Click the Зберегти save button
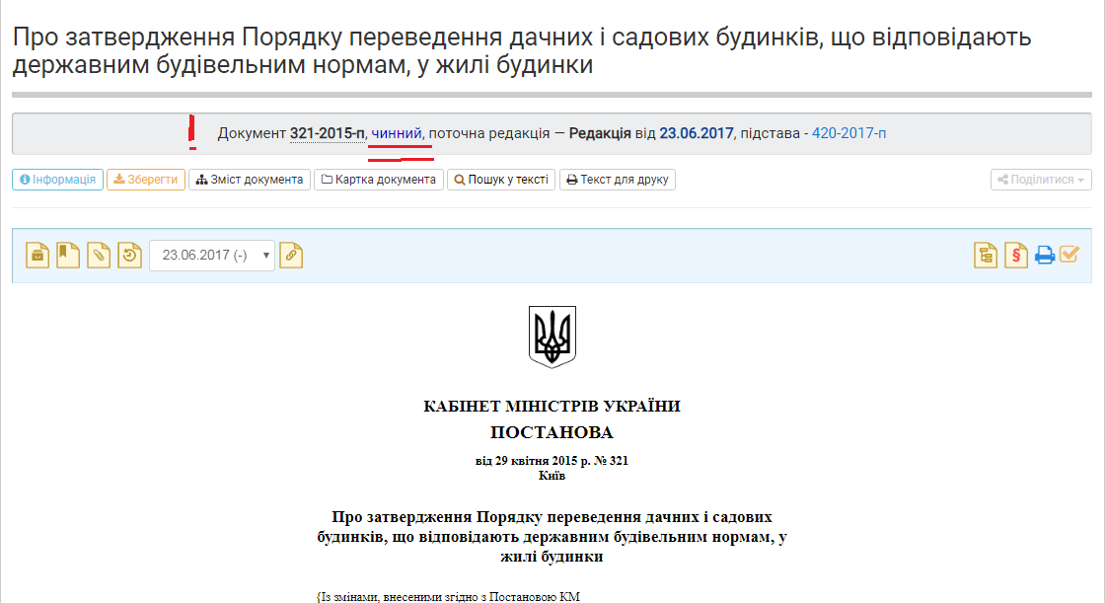1106x603 pixels. [146, 180]
